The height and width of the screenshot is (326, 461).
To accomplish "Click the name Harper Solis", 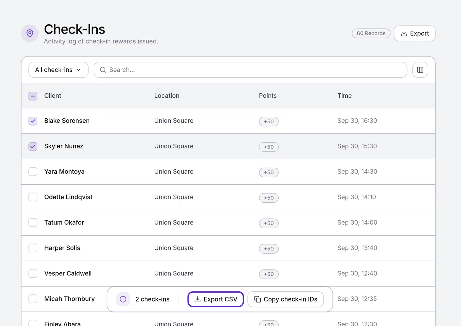I will tap(62, 248).
